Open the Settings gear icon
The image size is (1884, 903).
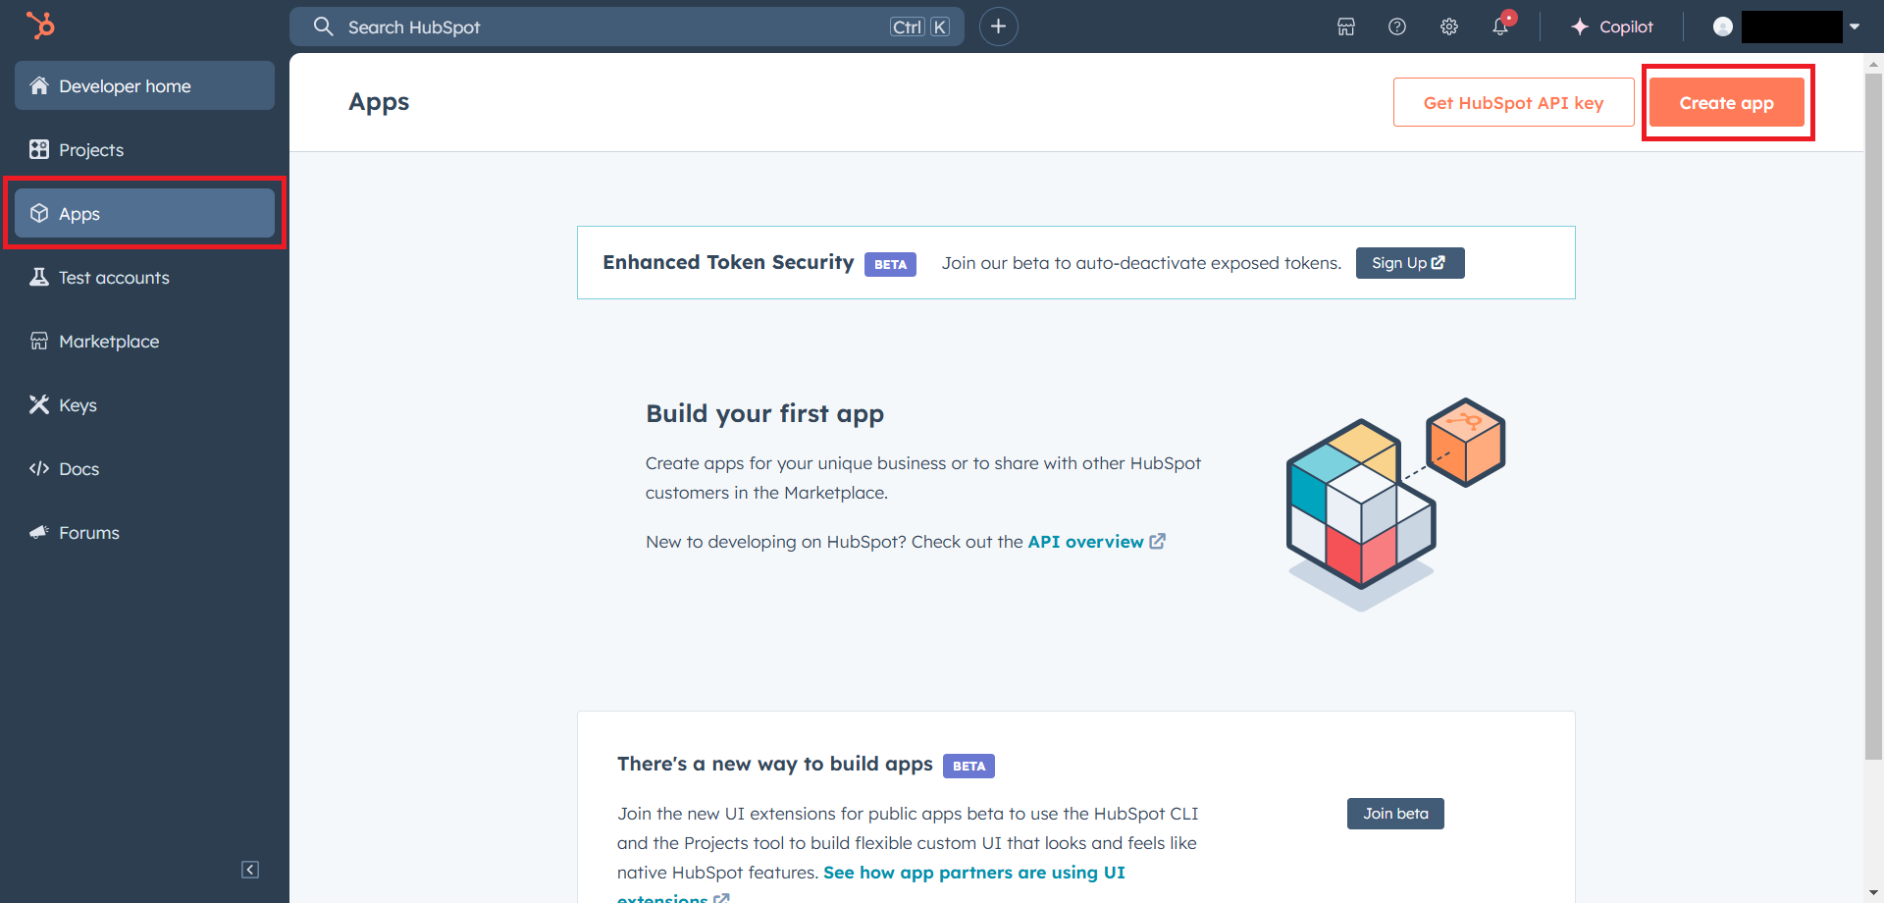click(1449, 27)
